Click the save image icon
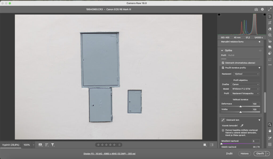Image resolution: width=273 pixels, height=159 pixels. point(256,9)
